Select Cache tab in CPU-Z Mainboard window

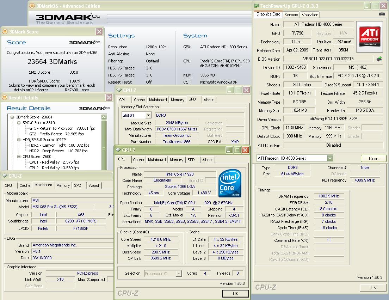[25, 185]
